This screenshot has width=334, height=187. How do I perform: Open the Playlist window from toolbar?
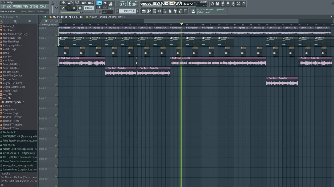click(144, 11)
